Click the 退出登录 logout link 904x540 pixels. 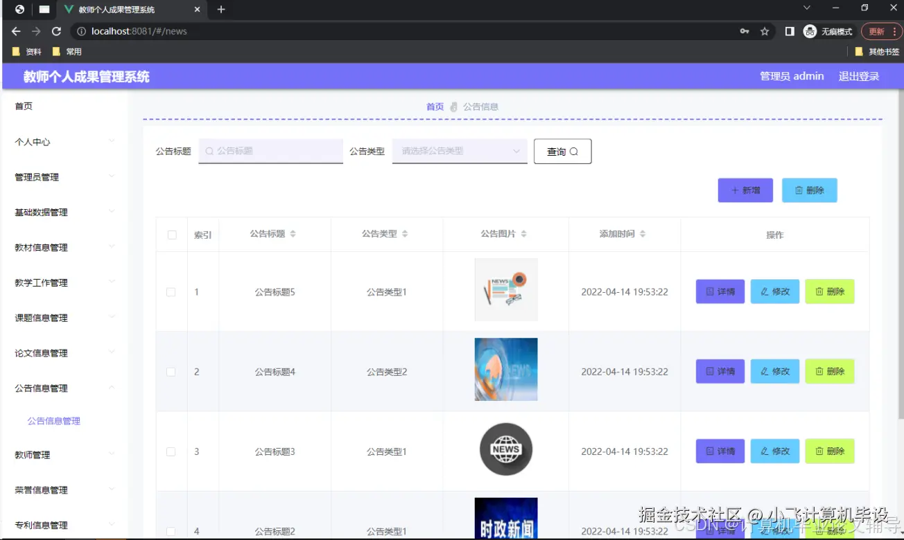click(x=858, y=76)
